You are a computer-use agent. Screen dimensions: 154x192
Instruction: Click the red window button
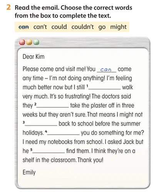[x=22, y=42]
